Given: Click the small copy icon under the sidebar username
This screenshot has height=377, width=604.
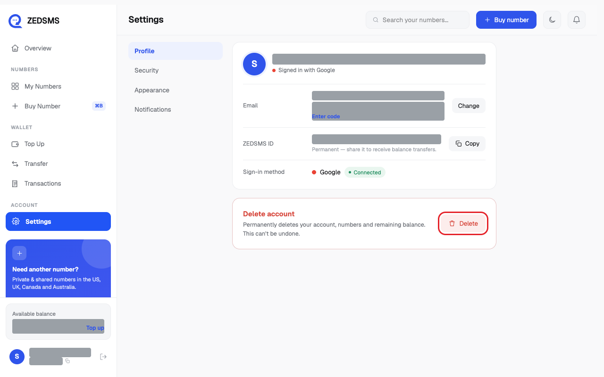Looking at the screenshot, I should pyautogui.click(x=67, y=361).
